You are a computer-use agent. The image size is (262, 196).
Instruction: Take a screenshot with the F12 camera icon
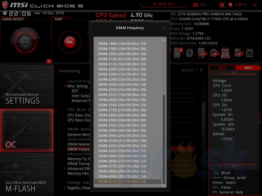tap(195, 5)
